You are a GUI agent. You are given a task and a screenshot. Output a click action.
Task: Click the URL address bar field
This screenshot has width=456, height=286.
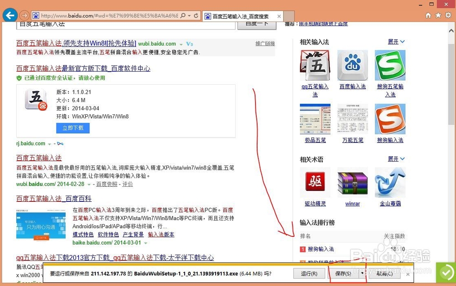[109, 15]
